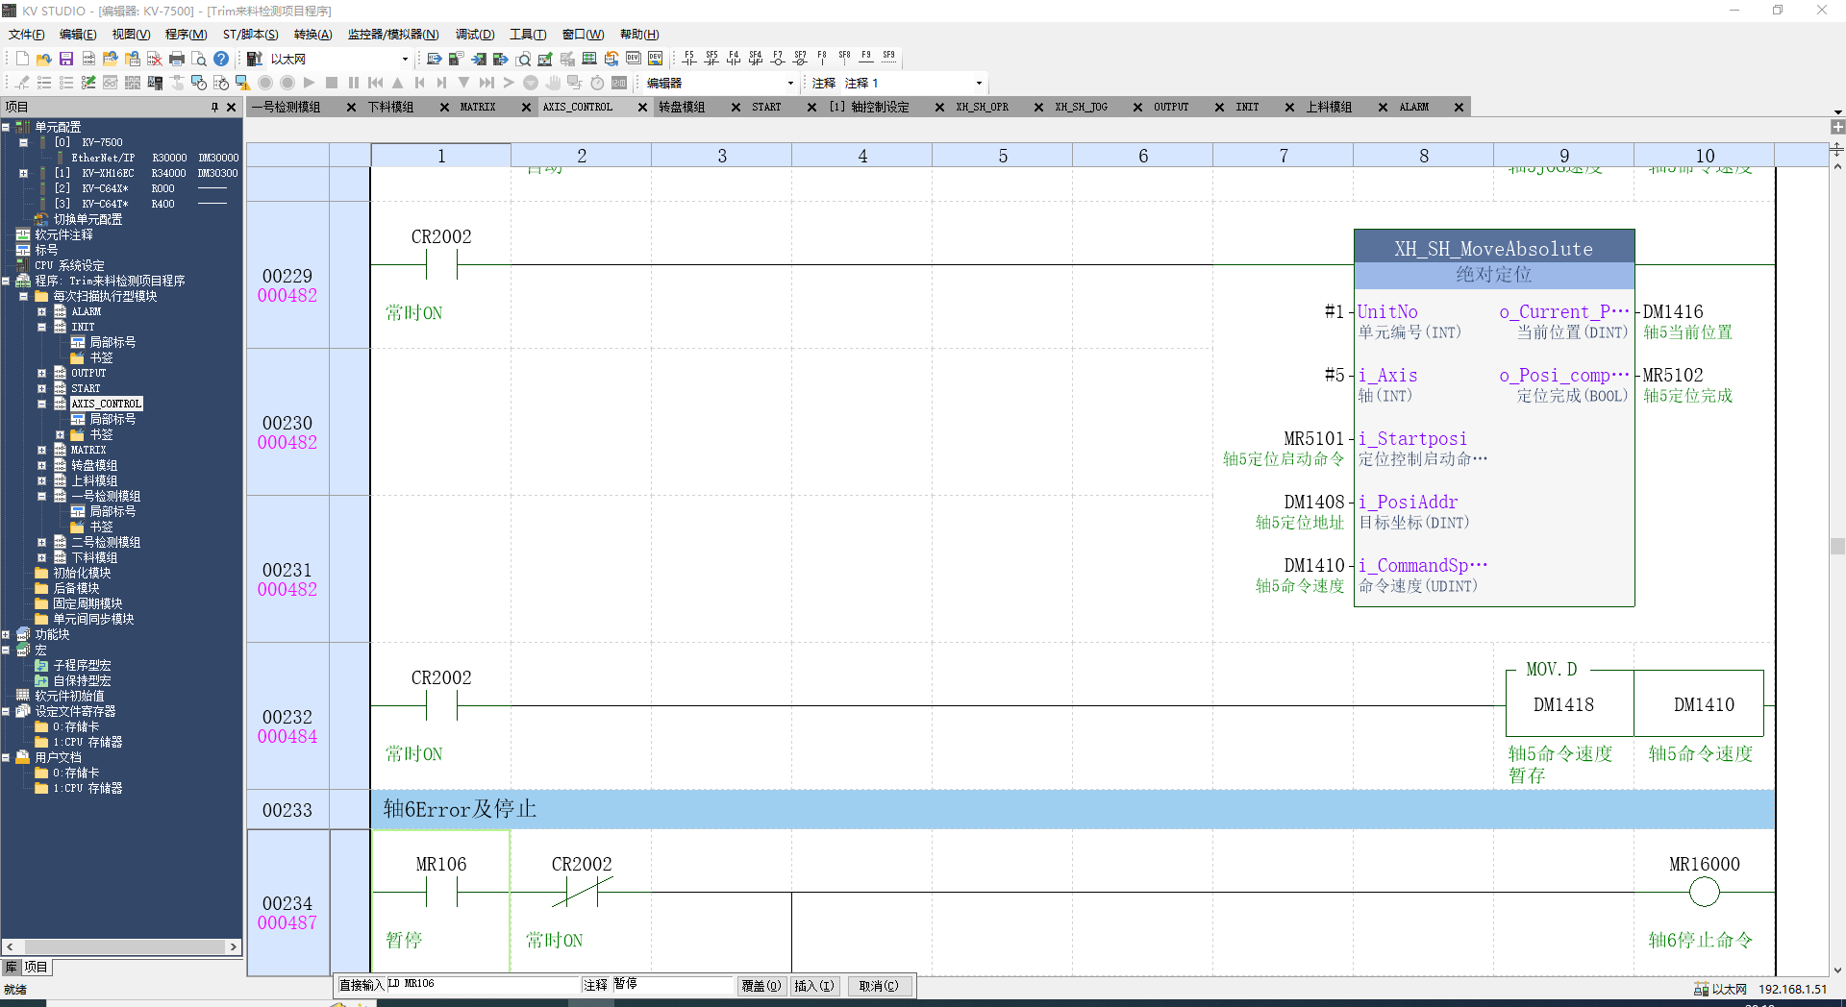Click the colored DEV batch monitor icon

click(x=656, y=59)
